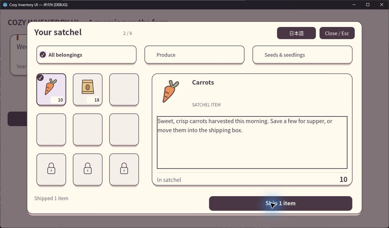Minimize the Cozy Inventory UI window
The image size is (389, 228).
point(354,5)
